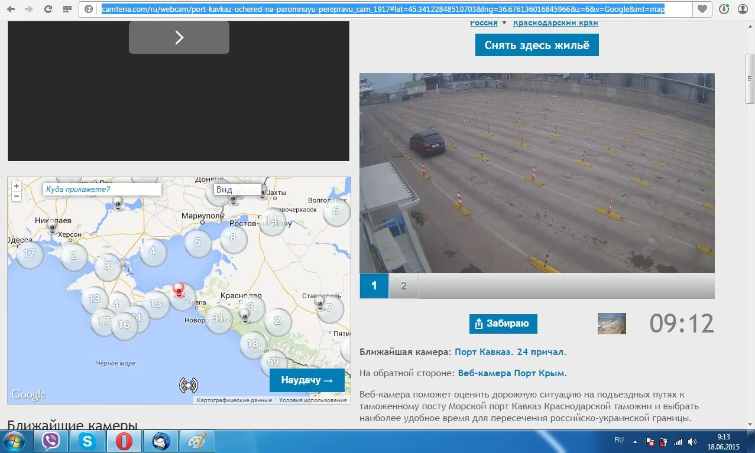This screenshot has height=453, width=755.
Task: Click the live broadcast signal icon on map
Action: (x=188, y=386)
